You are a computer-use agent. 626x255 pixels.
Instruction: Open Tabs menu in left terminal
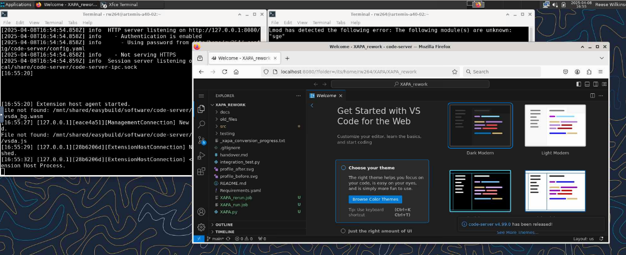(x=72, y=22)
